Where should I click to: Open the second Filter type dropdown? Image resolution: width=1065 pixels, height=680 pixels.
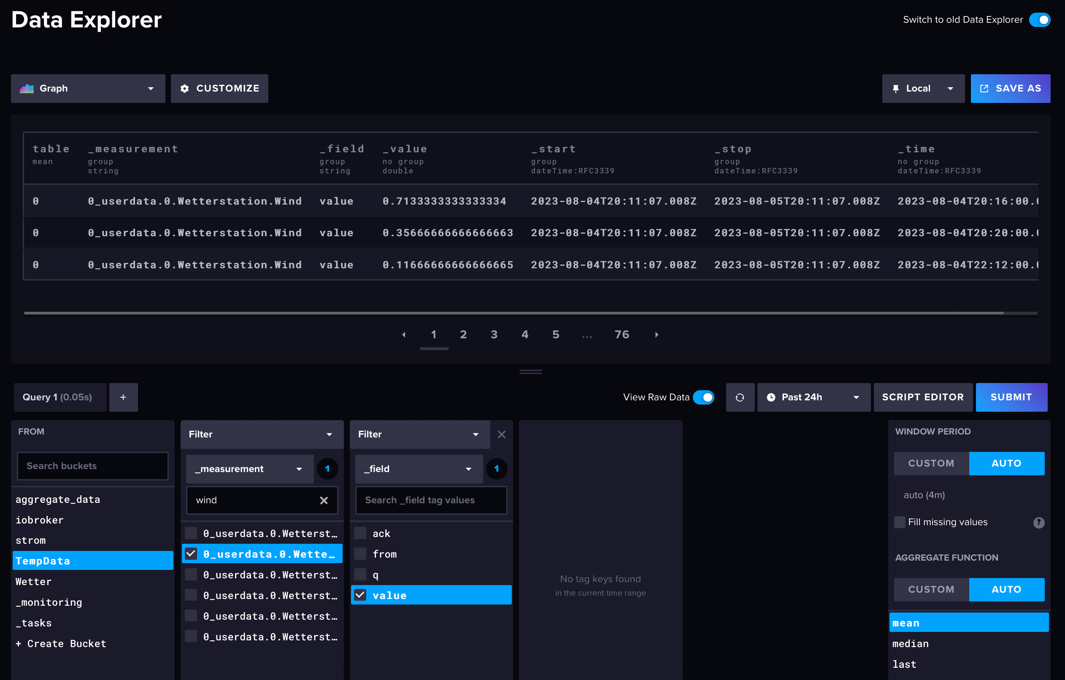pyautogui.click(x=420, y=434)
